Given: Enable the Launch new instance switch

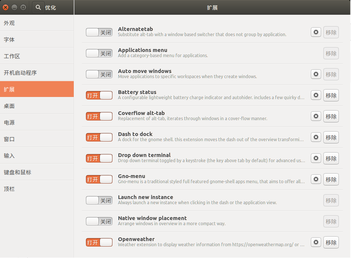Looking at the screenshot, I should pyautogui.click(x=99, y=201).
